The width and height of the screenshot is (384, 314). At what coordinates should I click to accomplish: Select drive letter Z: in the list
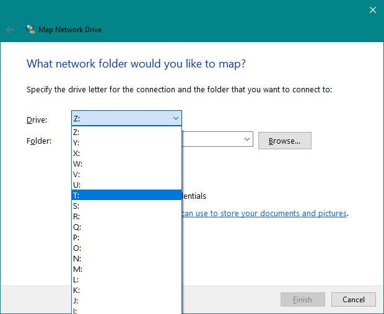pyautogui.click(x=126, y=132)
